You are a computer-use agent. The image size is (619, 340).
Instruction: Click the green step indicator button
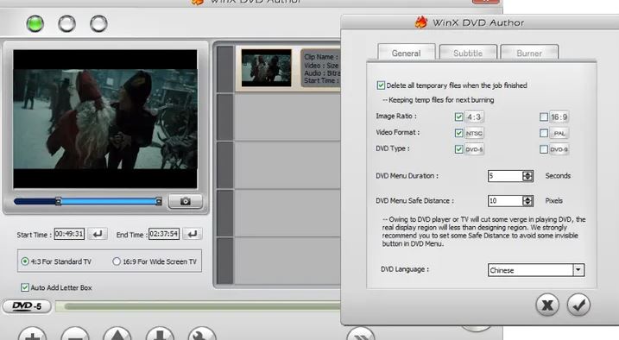pyautogui.click(x=35, y=23)
